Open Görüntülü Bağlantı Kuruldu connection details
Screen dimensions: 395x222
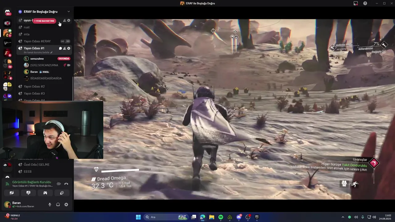pos(31,182)
